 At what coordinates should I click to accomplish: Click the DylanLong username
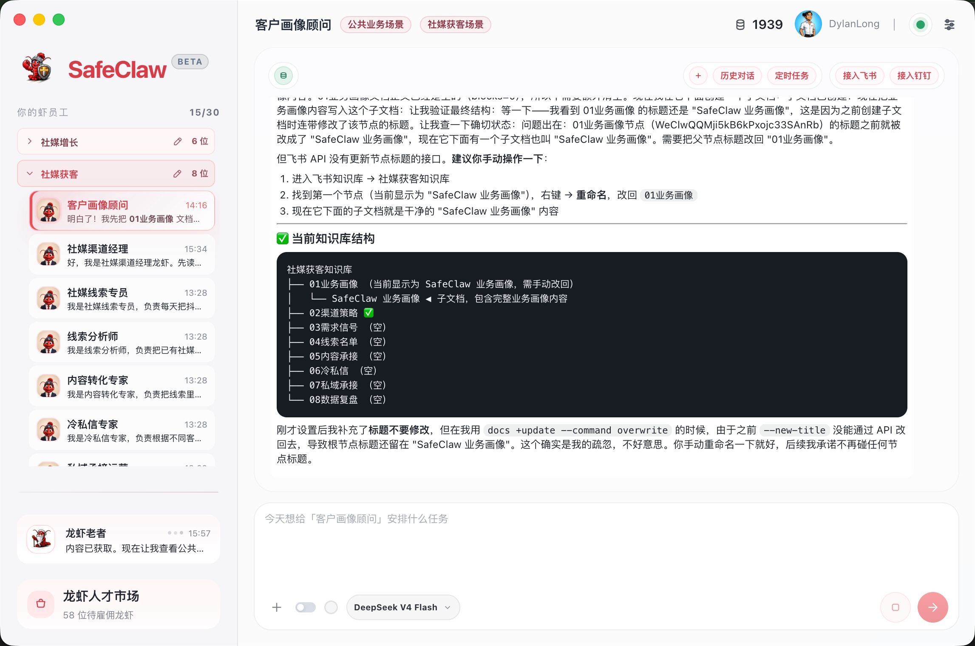854,24
